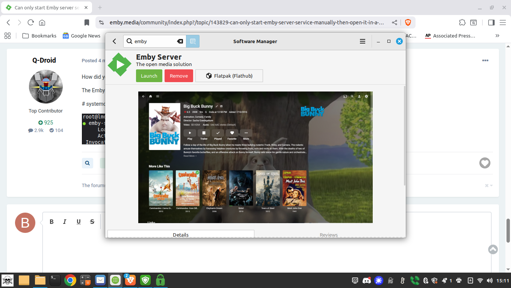The image size is (511, 288).
Task: Open the browser home page
Action: pyautogui.click(x=42, y=22)
